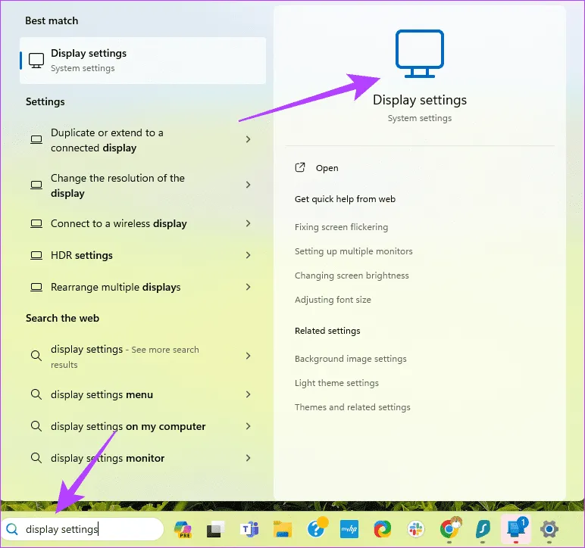The height and width of the screenshot is (548, 585).
Task: Click the large Display settings monitor icon
Action: [x=419, y=54]
